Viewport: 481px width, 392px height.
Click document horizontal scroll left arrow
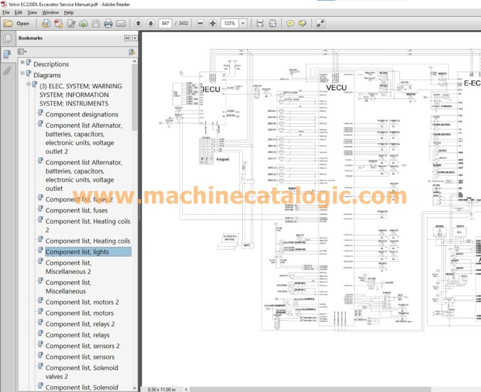coord(186,389)
